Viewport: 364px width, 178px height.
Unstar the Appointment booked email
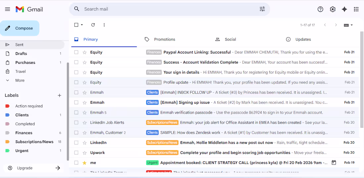click(84, 163)
